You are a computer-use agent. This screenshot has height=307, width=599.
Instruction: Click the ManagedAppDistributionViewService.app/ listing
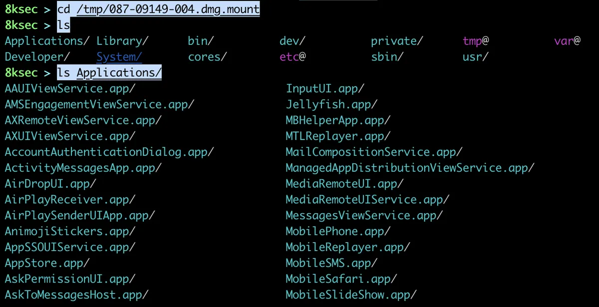pyautogui.click(x=410, y=168)
